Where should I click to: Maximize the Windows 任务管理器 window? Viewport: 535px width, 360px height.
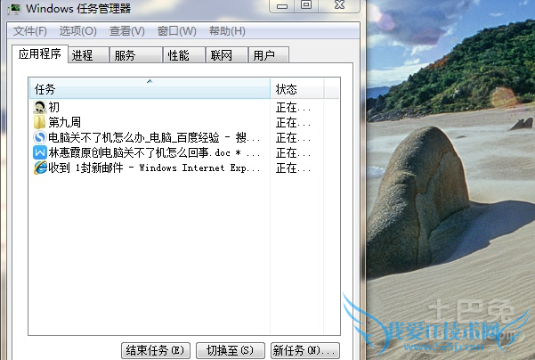point(306,5)
